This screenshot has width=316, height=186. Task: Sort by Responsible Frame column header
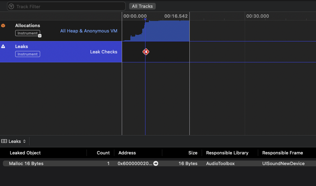tap(282, 153)
